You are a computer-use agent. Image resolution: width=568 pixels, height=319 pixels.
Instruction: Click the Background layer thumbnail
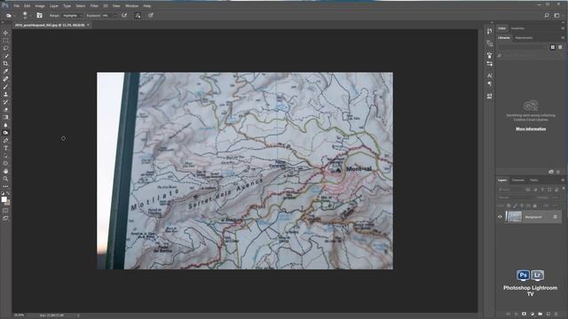pyautogui.click(x=514, y=216)
